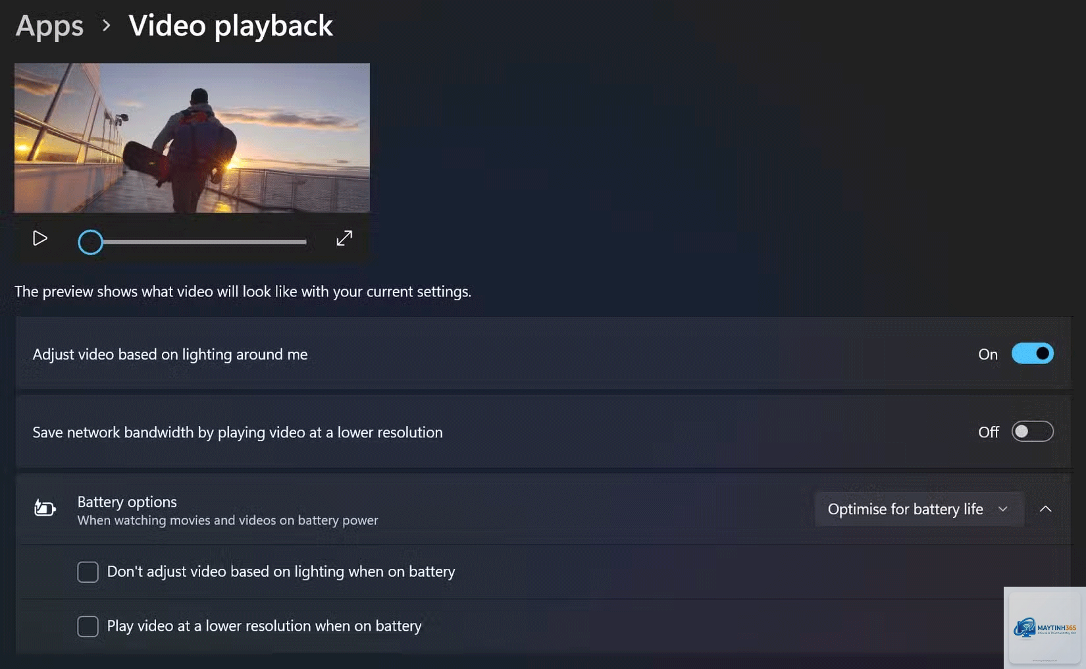Click the Battery options heading text
The image size is (1086, 669).
coord(127,502)
